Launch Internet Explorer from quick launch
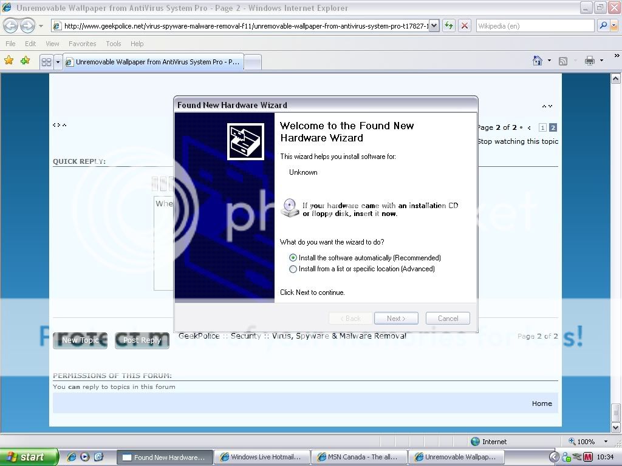 coord(72,457)
